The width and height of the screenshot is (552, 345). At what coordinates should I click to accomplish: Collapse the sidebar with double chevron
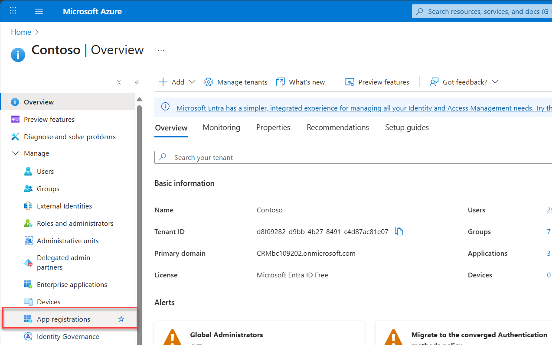tap(137, 82)
